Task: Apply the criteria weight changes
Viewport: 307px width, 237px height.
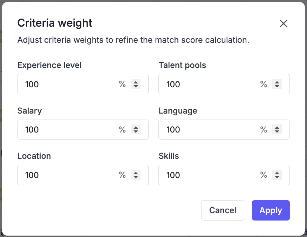Action: coord(271,210)
